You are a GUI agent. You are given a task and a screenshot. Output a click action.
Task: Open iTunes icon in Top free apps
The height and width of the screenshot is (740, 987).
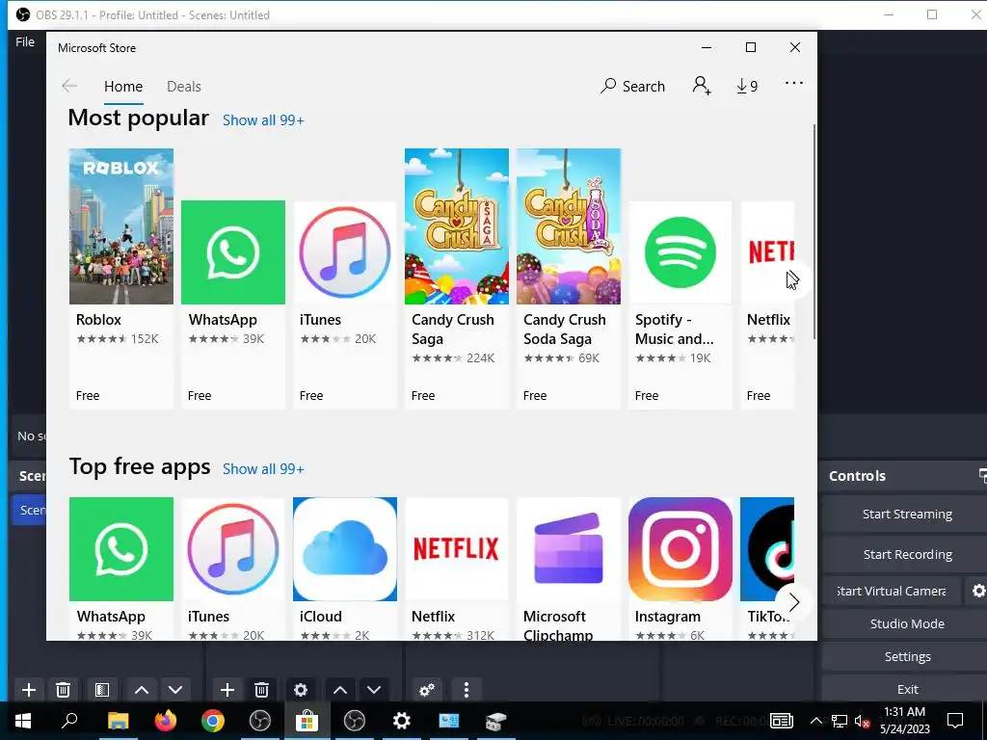point(233,548)
